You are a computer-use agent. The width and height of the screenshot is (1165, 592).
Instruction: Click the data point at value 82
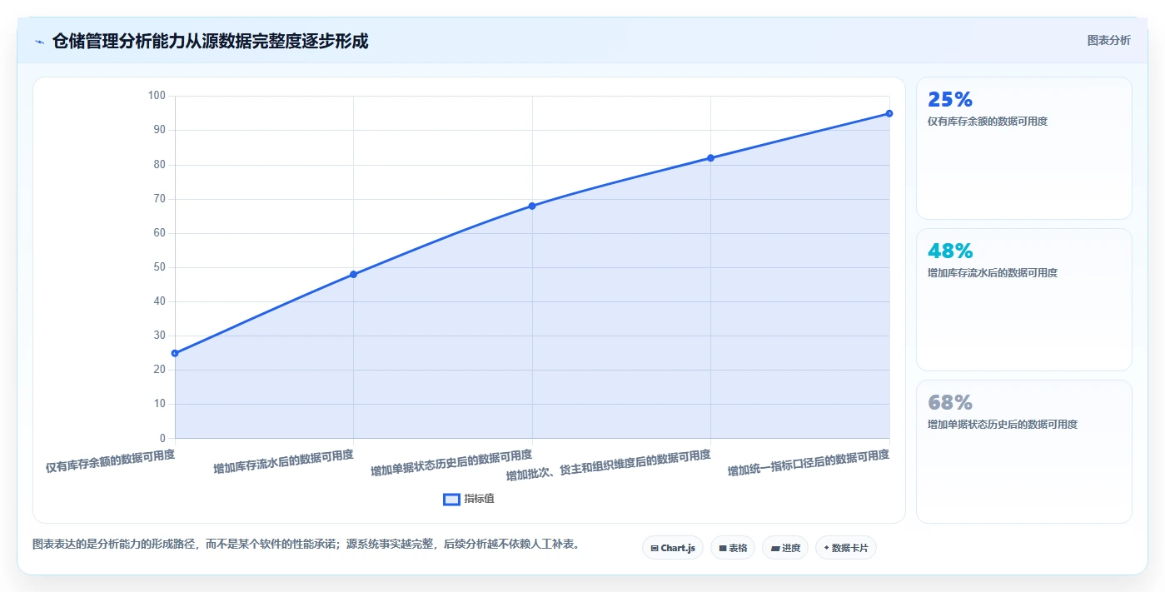tap(710, 158)
